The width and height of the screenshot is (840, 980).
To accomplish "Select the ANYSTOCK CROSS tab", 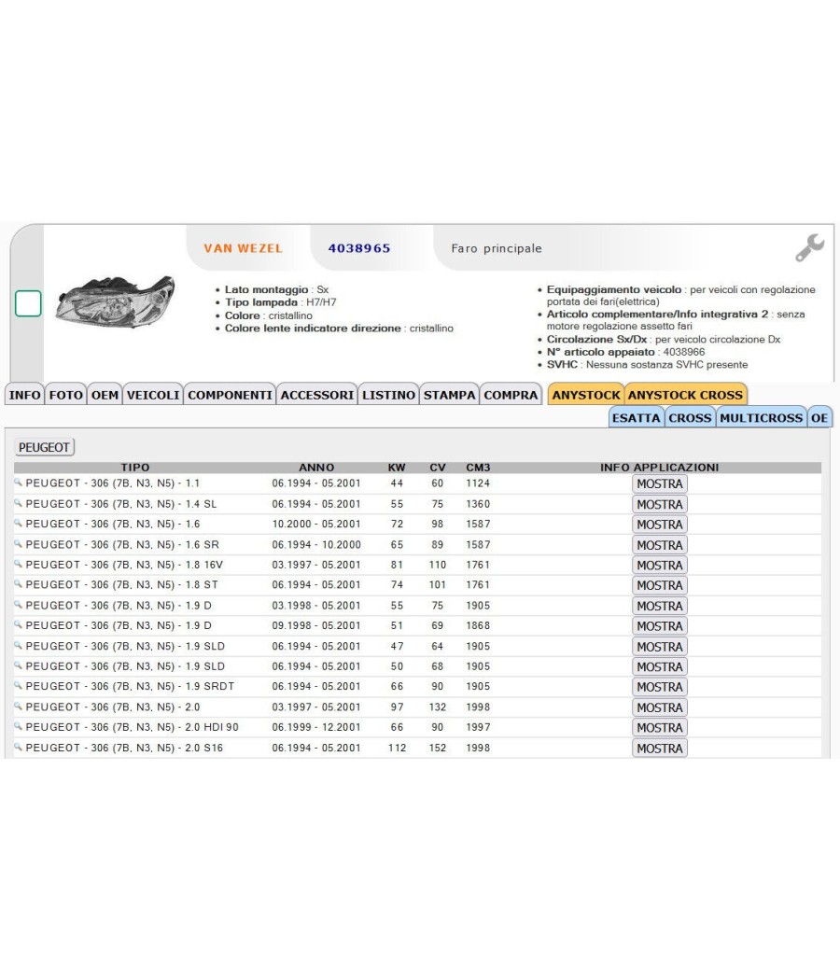I will point(686,395).
